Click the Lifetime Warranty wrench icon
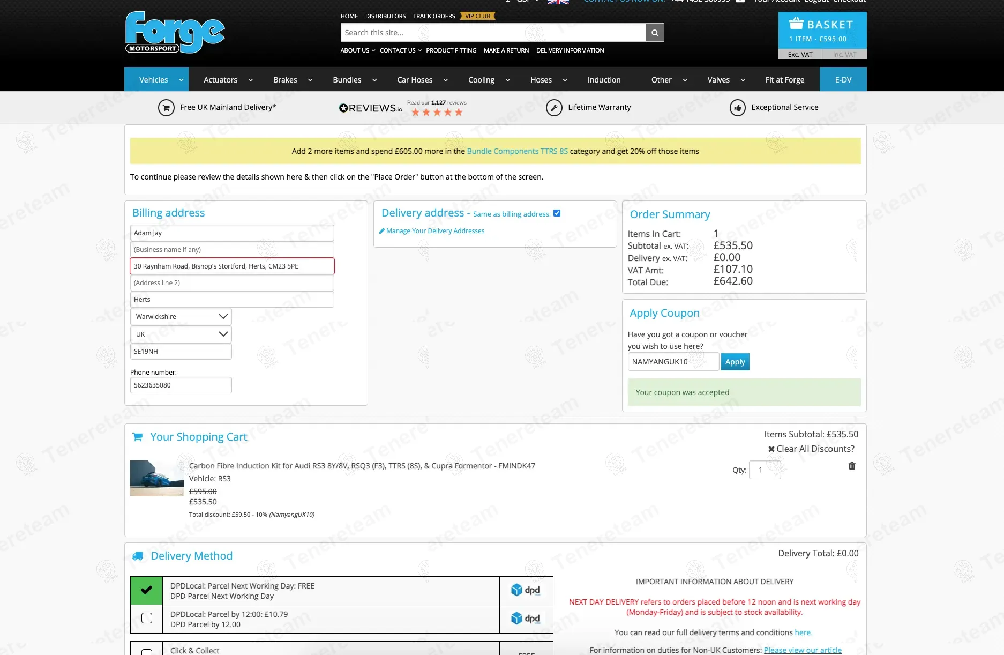 (554, 108)
